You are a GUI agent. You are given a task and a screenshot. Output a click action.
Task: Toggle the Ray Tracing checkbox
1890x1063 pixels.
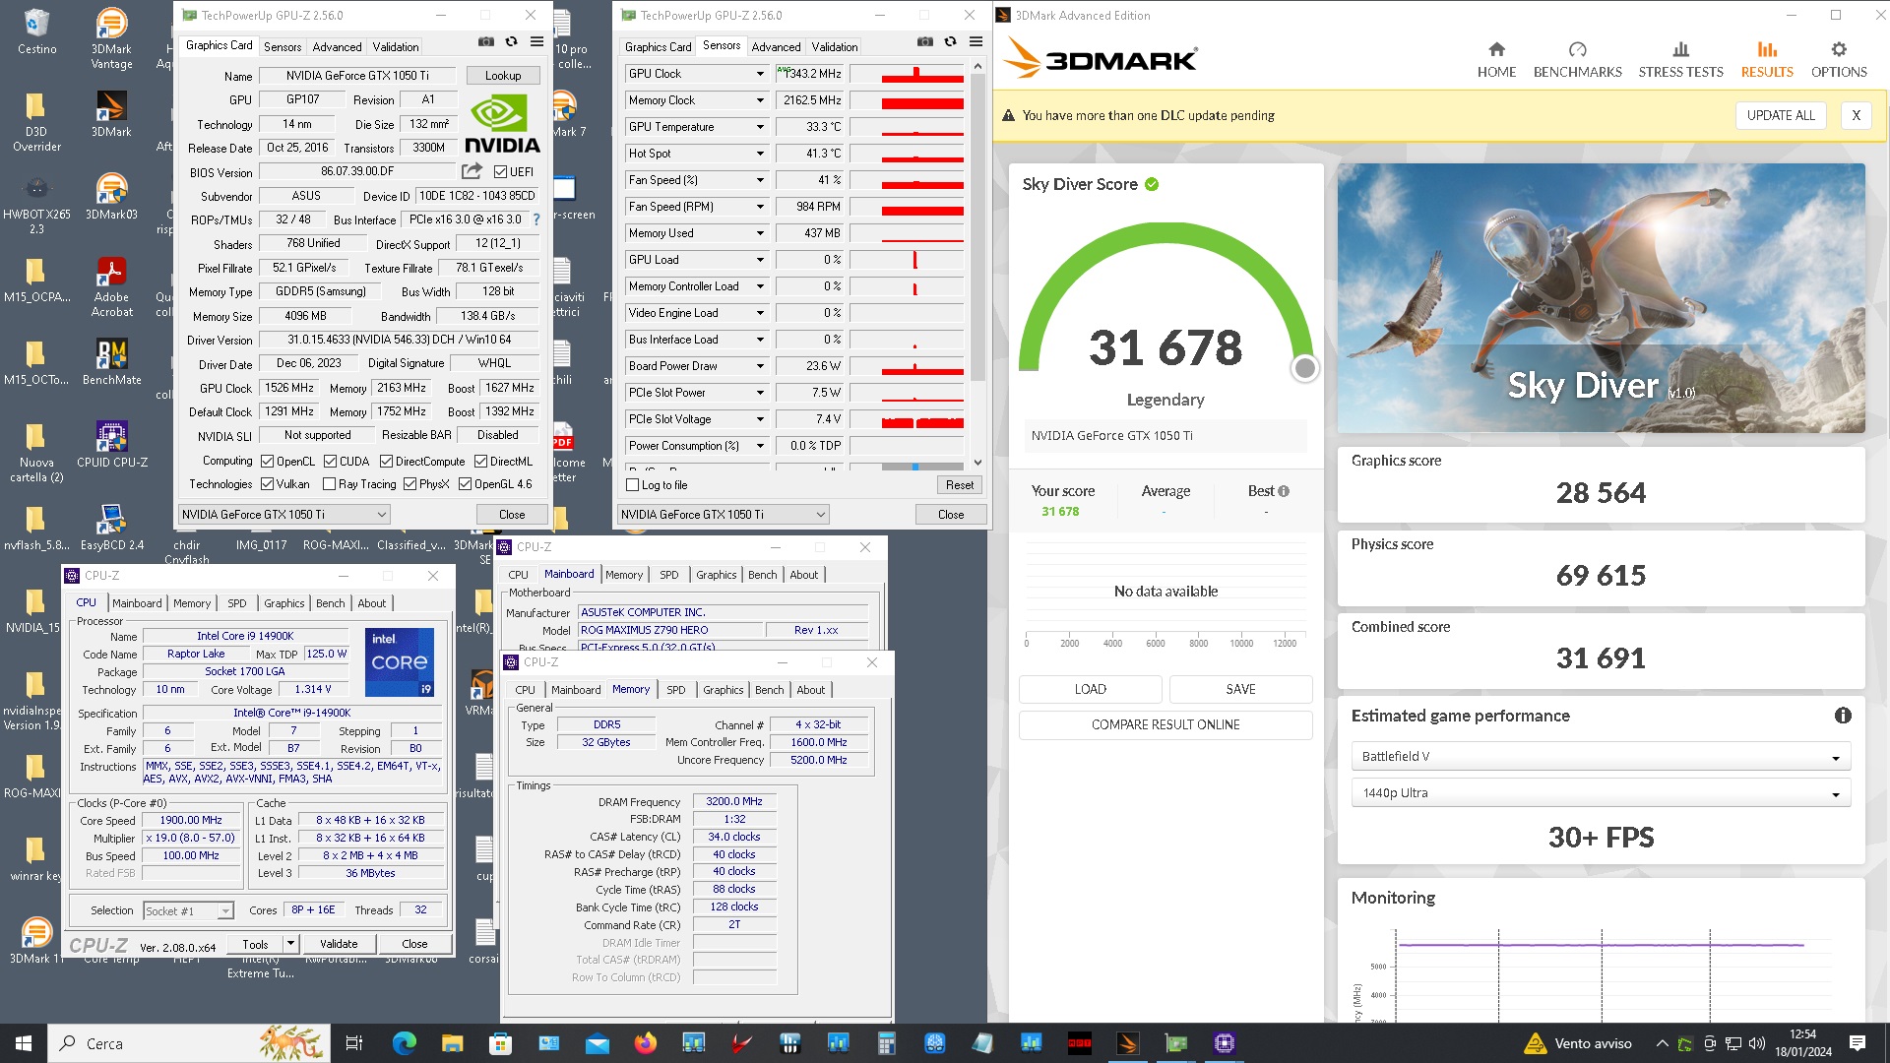pos(329,484)
